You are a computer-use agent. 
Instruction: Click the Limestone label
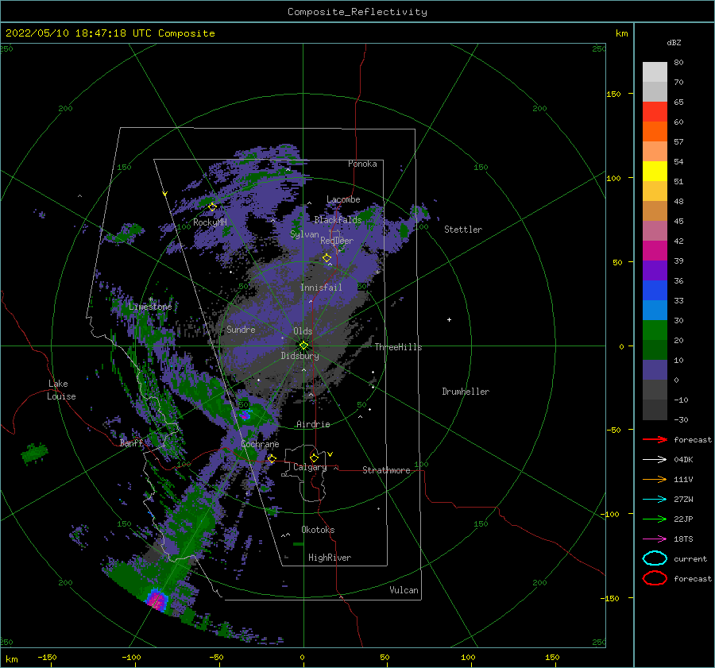pyautogui.click(x=150, y=307)
